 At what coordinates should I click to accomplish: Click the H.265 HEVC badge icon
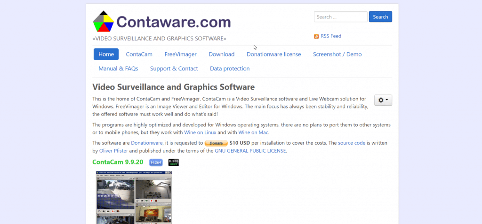[174, 162]
